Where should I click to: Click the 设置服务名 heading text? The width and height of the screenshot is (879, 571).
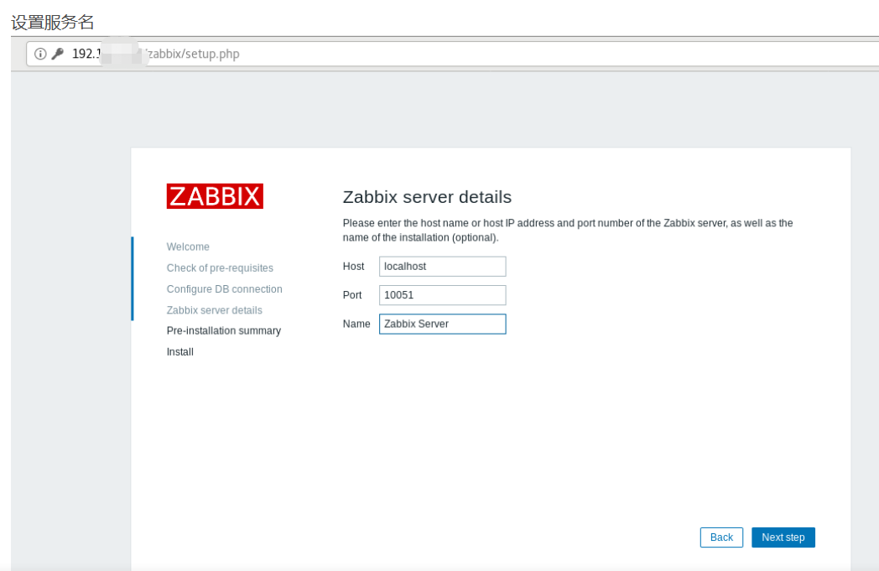tap(53, 23)
